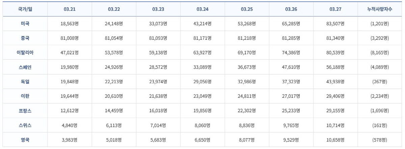Image resolution: width=405 pixels, height=149 pixels.
Task: Select the 10,658명 cell for 영국
Action: (335, 140)
